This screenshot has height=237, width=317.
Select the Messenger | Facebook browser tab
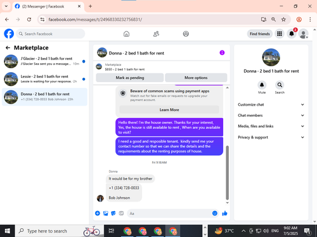(48, 6)
